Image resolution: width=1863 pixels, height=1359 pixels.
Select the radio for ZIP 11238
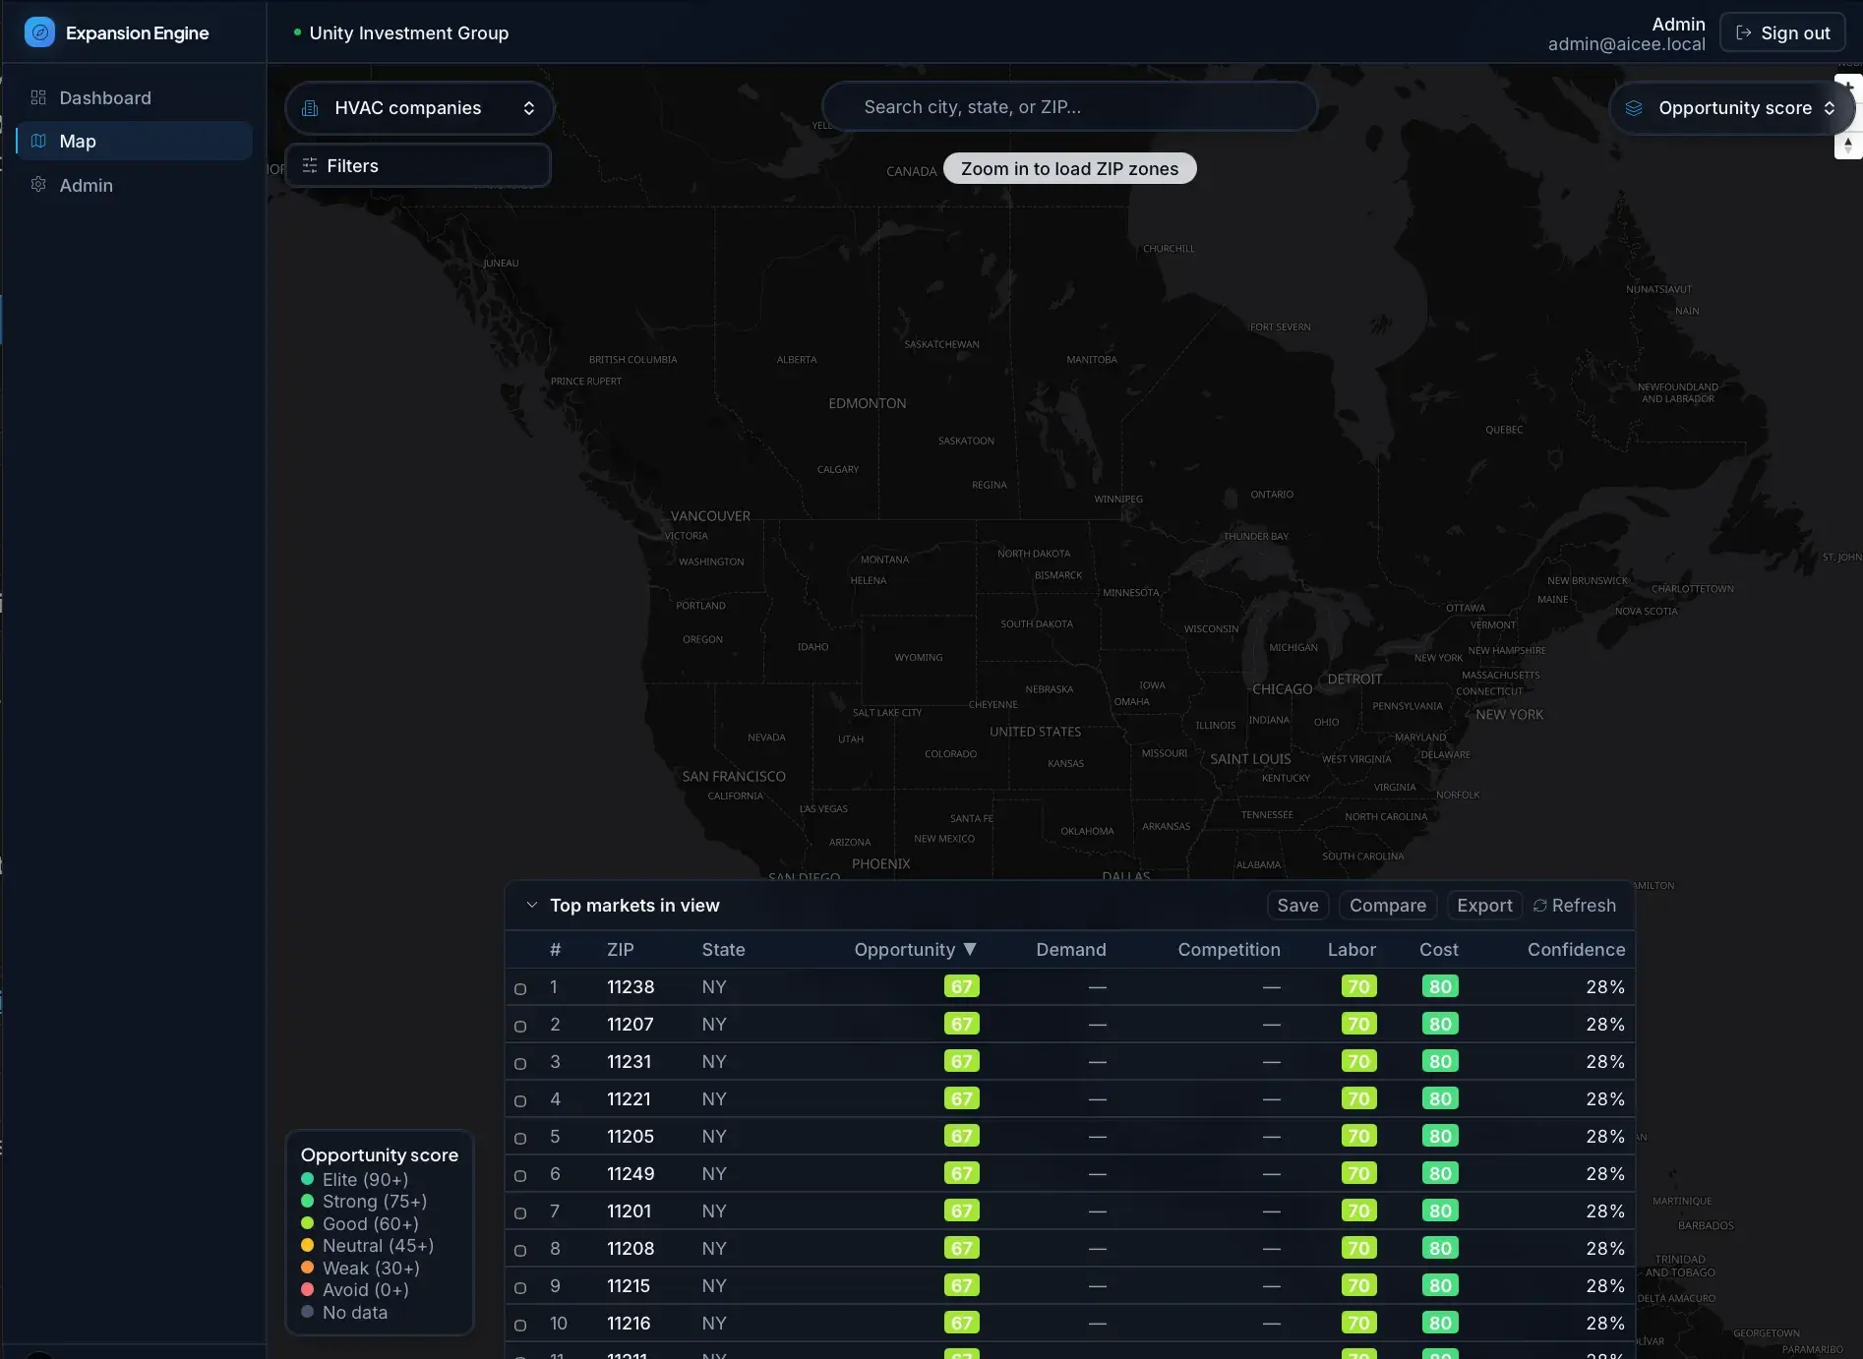pyautogui.click(x=520, y=989)
